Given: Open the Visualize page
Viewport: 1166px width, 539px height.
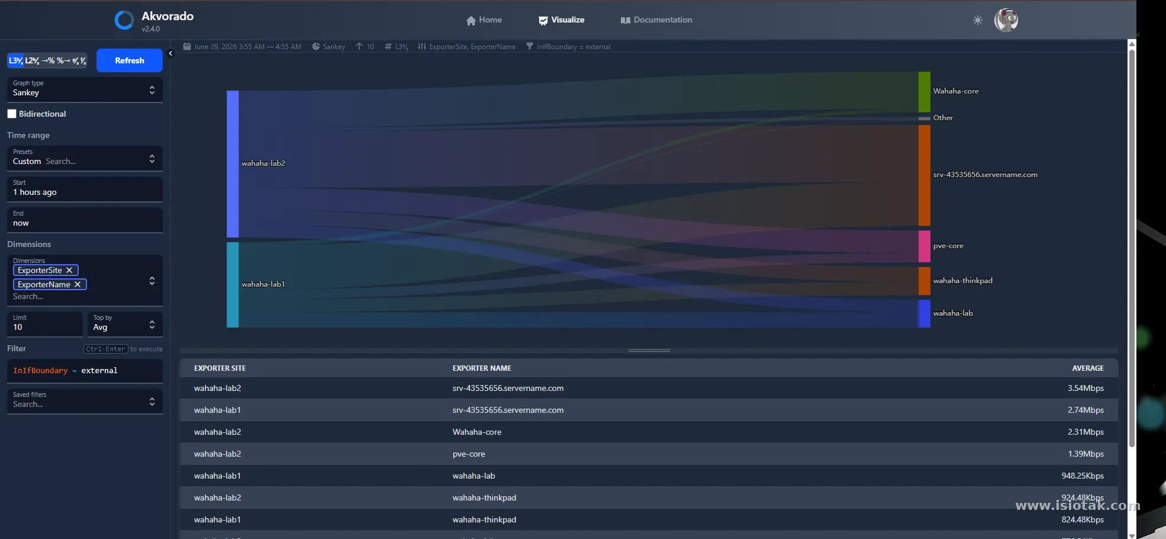Looking at the screenshot, I should [x=561, y=20].
